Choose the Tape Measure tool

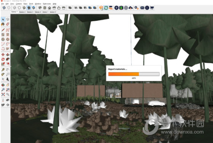3,70
